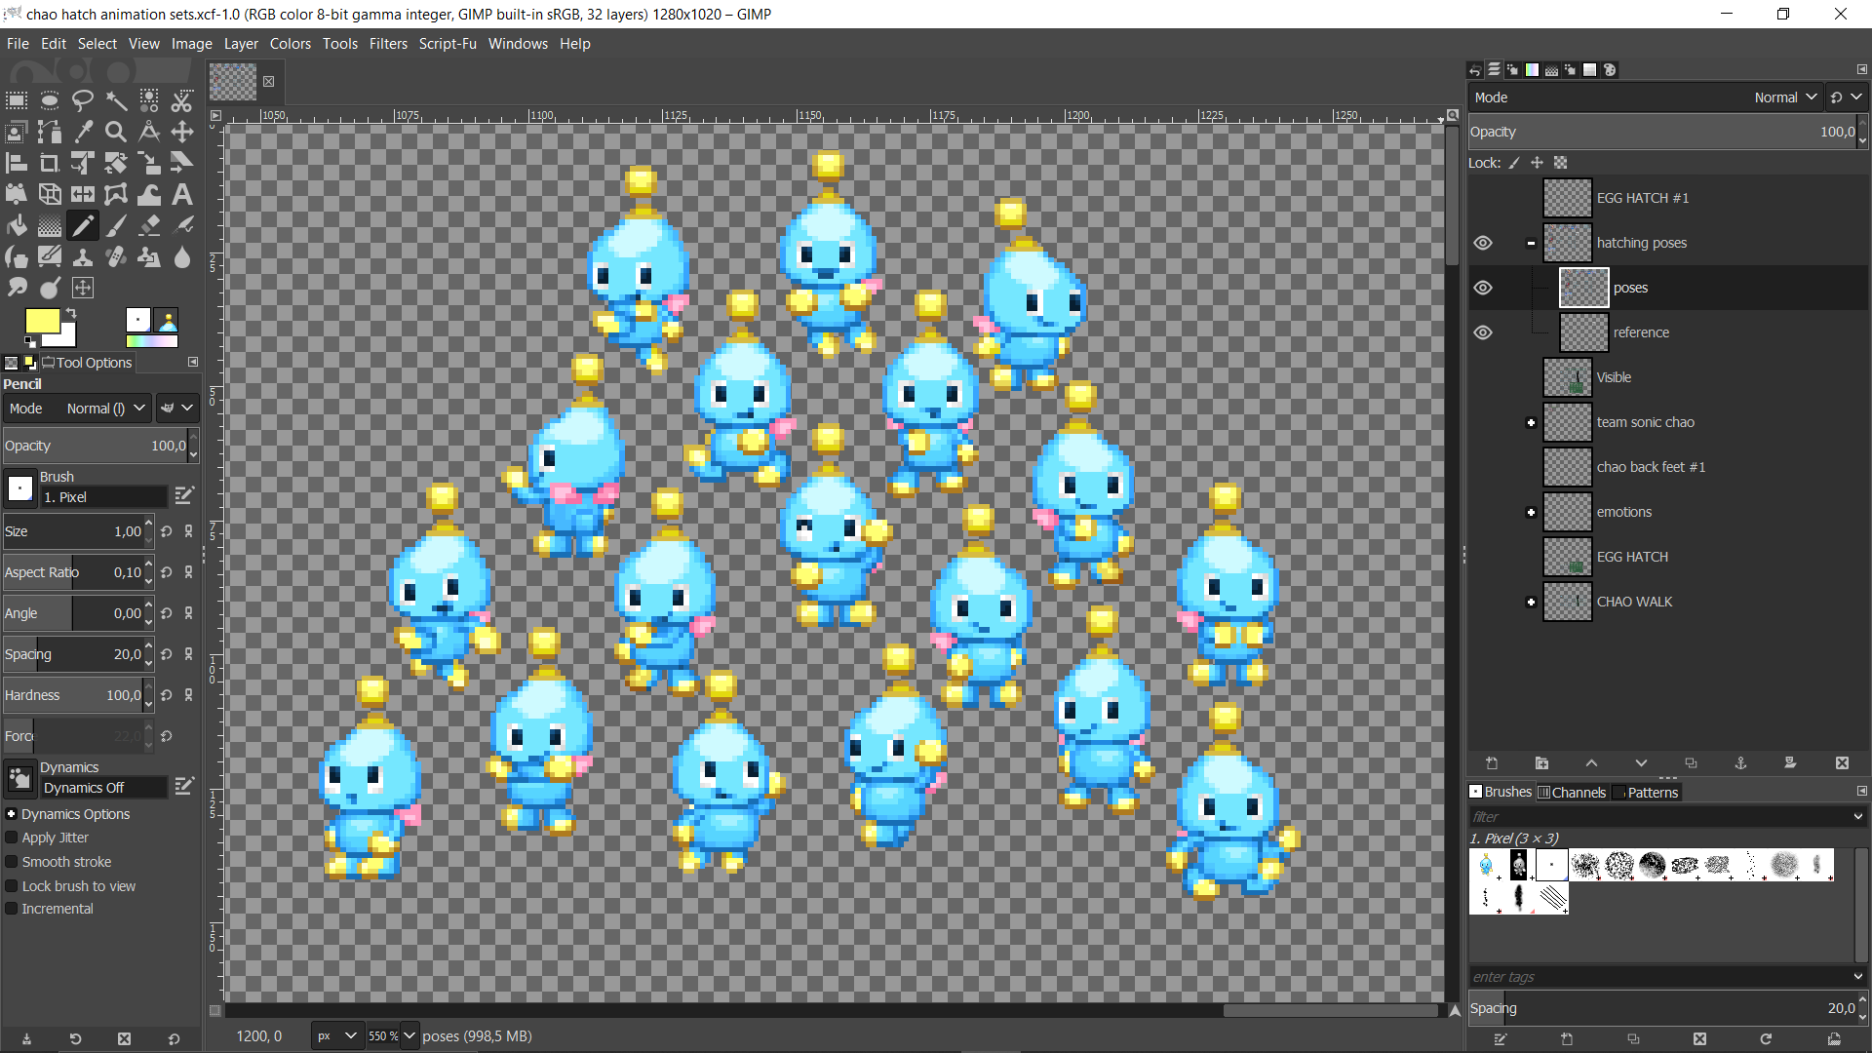Switch to the Channels tab
Screen dimensions: 1872x1053
(1572, 793)
